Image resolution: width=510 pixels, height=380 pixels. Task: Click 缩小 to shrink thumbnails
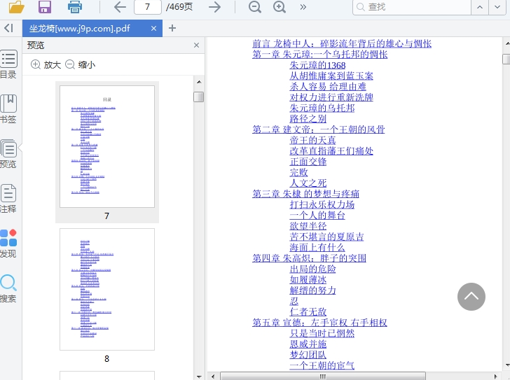pos(81,64)
